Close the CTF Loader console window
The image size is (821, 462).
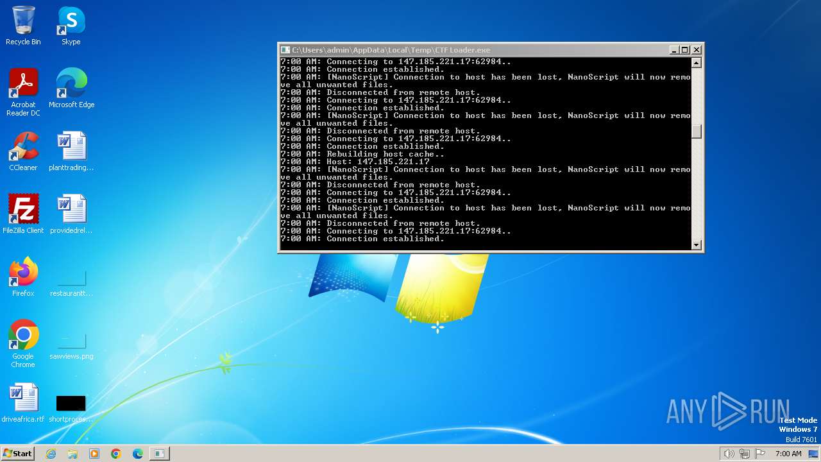pyautogui.click(x=697, y=50)
